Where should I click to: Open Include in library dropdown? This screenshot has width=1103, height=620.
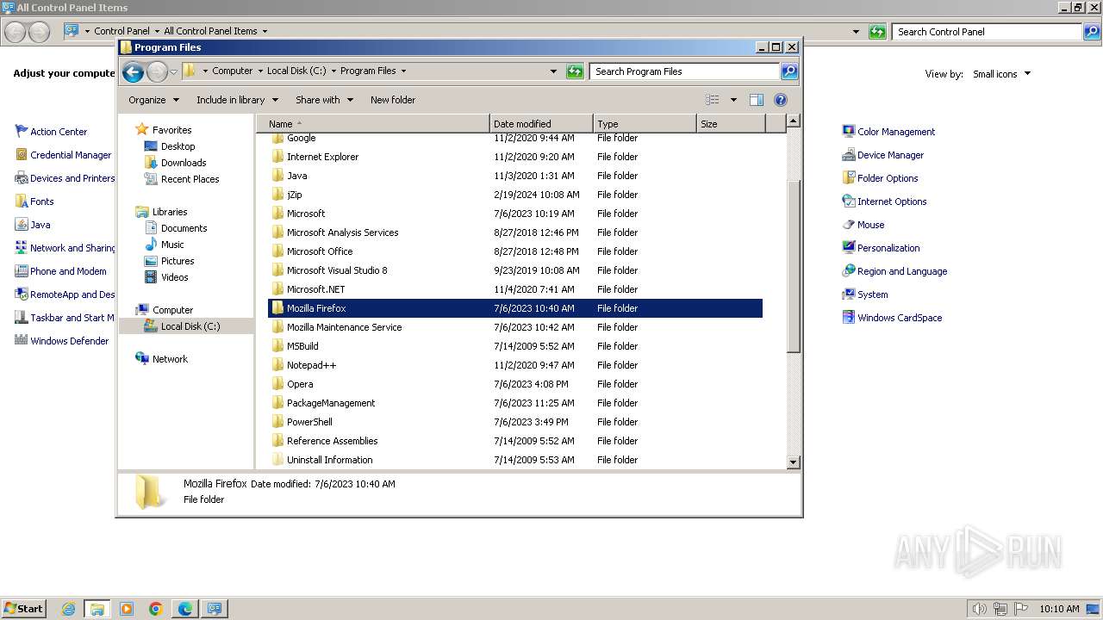pyautogui.click(x=236, y=100)
